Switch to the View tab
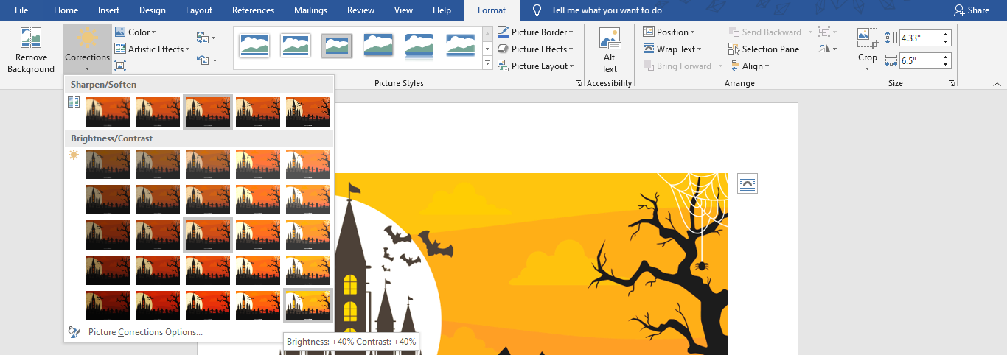 pos(403,10)
